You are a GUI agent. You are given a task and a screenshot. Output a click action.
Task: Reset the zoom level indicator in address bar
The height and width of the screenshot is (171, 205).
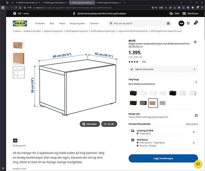161,8
